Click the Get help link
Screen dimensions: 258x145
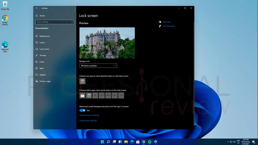click(167, 22)
